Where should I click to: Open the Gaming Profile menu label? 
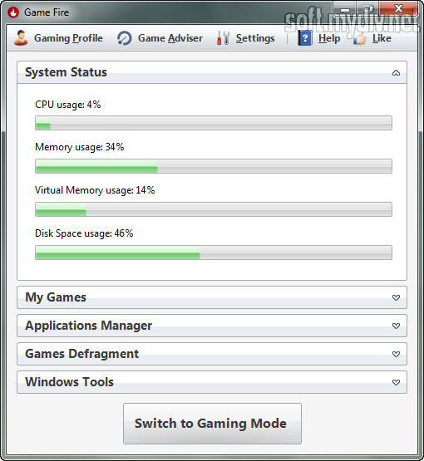point(68,38)
